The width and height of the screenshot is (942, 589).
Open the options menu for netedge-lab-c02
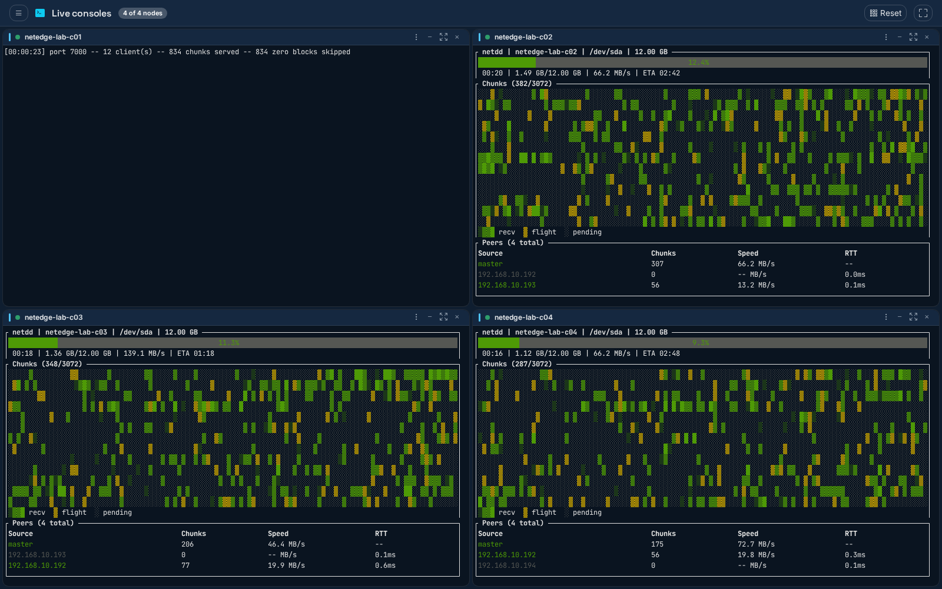[x=886, y=37]
